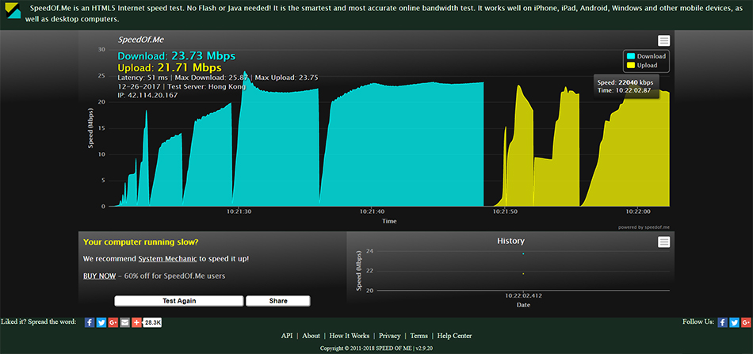Share on Google Plus from Spread the word
753x354 pixels.
tap(113, 323)
